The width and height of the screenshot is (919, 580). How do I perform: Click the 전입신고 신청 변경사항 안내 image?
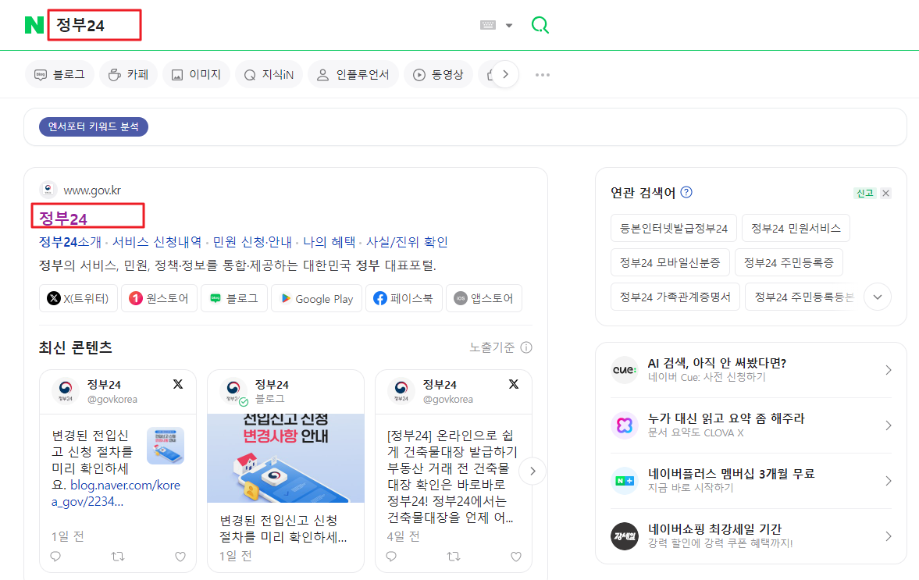pyautogui.click(x=286, y=458)
